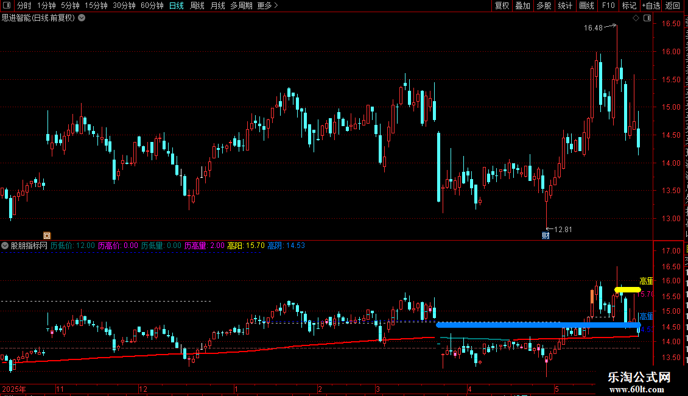Open the 复权 adjustment menu
Screen dimensions: 688x396
[502, 5]
